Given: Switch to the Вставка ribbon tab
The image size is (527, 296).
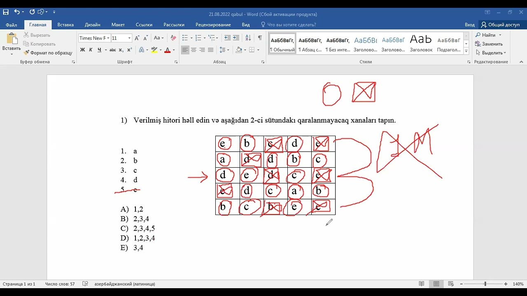Looking at the screenshot, I should click(65, 25).
